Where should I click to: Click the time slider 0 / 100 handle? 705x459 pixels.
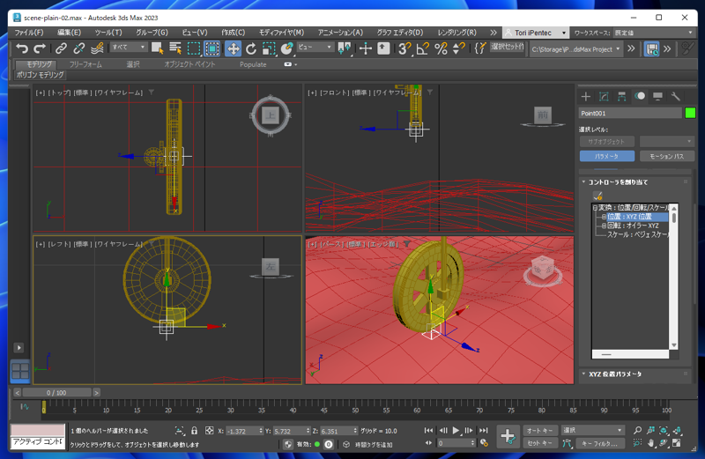click(56, 392)
